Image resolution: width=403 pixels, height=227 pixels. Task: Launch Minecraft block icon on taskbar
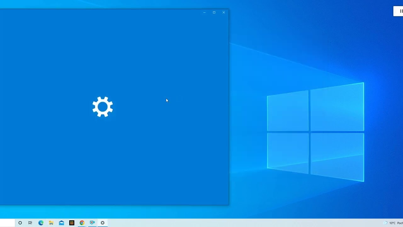pos(72,223)
